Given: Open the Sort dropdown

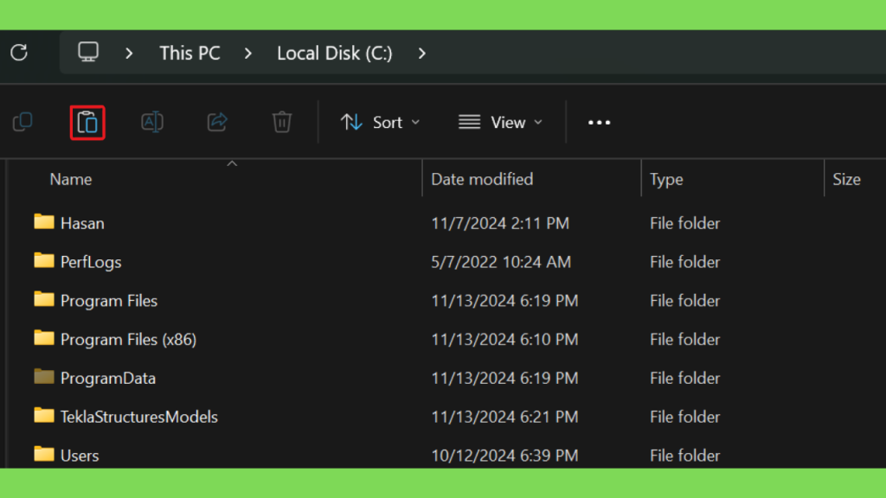Looking at the screenshot, I should tap(381, 123).
